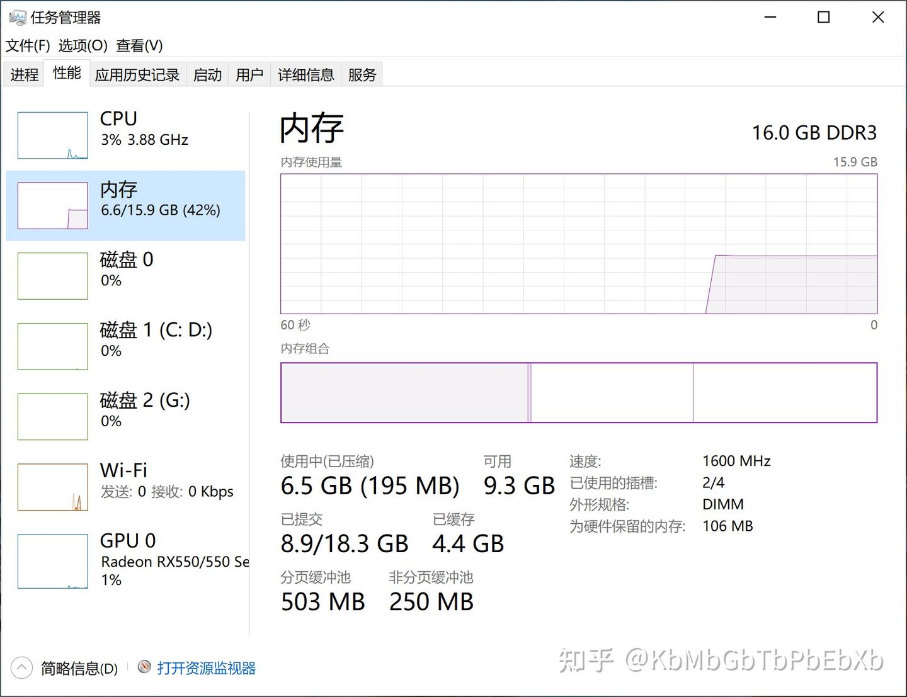Open the 查看(V) menu
This screenshot has height=697, width=907.
tap(139, 45)
